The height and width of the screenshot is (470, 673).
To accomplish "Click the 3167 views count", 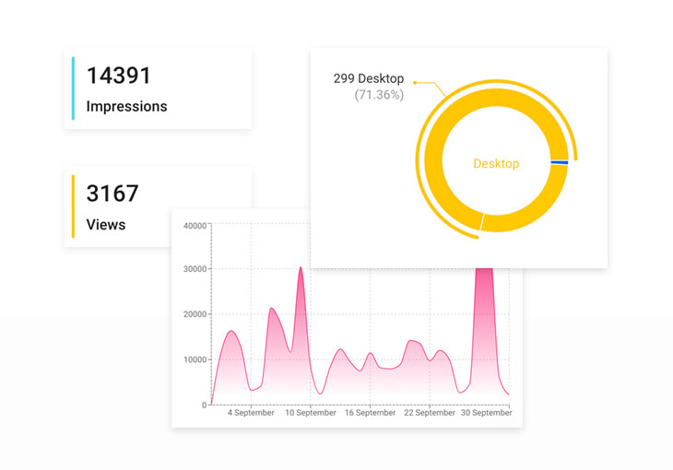I will 112,194.
